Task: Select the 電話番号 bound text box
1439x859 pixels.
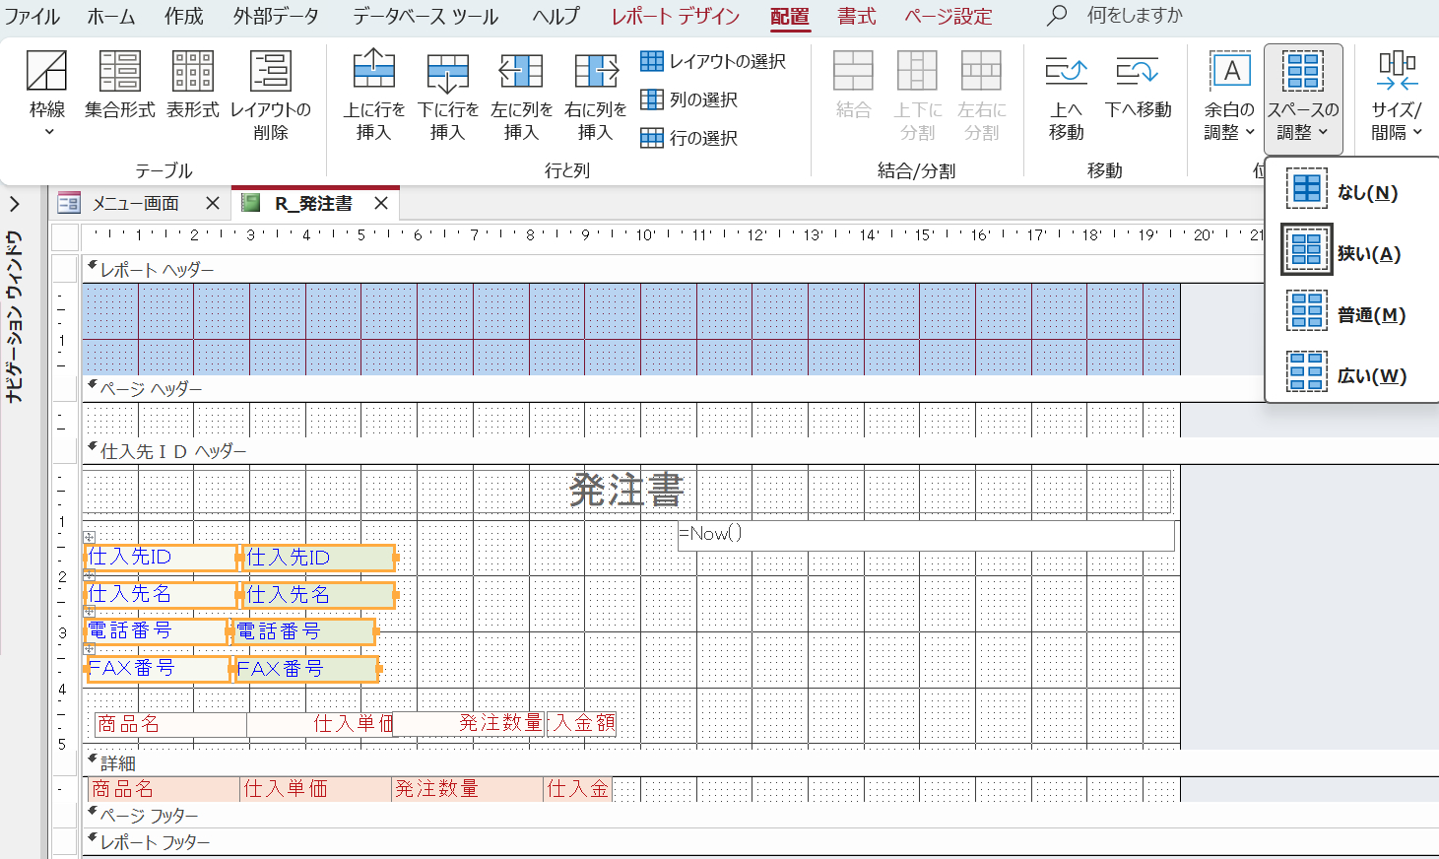Action: tap(305, 631)
